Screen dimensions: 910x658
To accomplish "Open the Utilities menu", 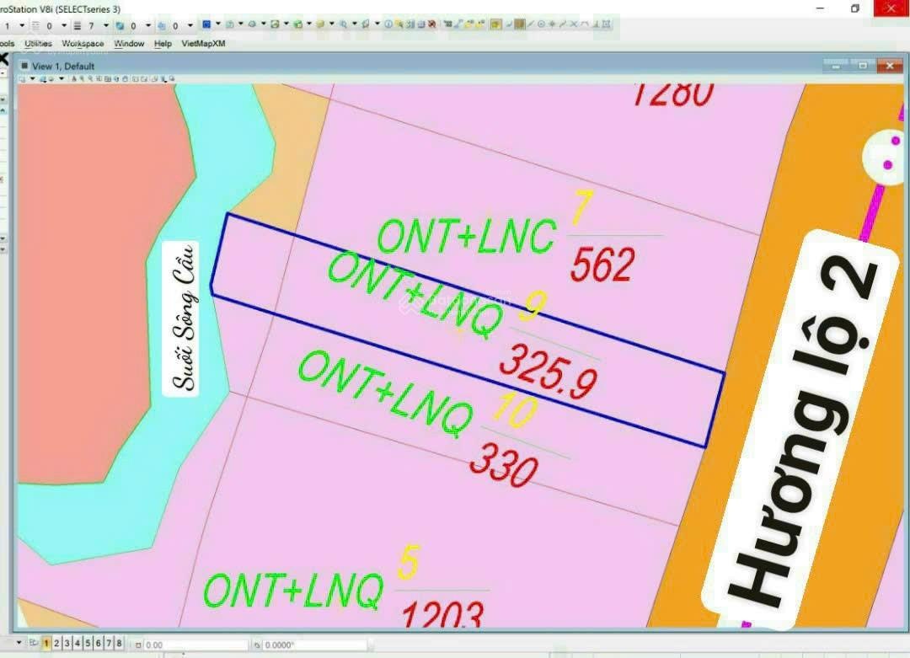I will tap(38, 44).
